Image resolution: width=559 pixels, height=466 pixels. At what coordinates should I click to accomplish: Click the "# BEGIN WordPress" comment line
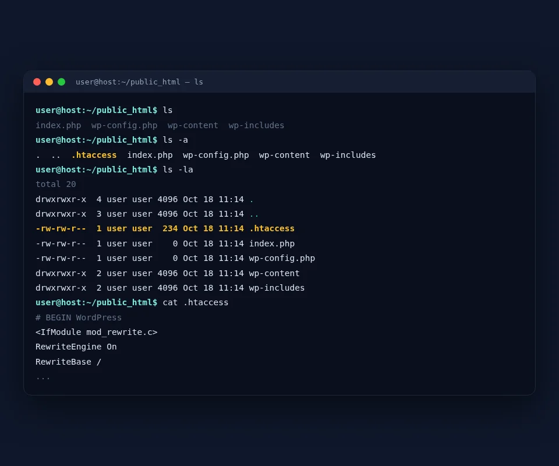point(79,317)
